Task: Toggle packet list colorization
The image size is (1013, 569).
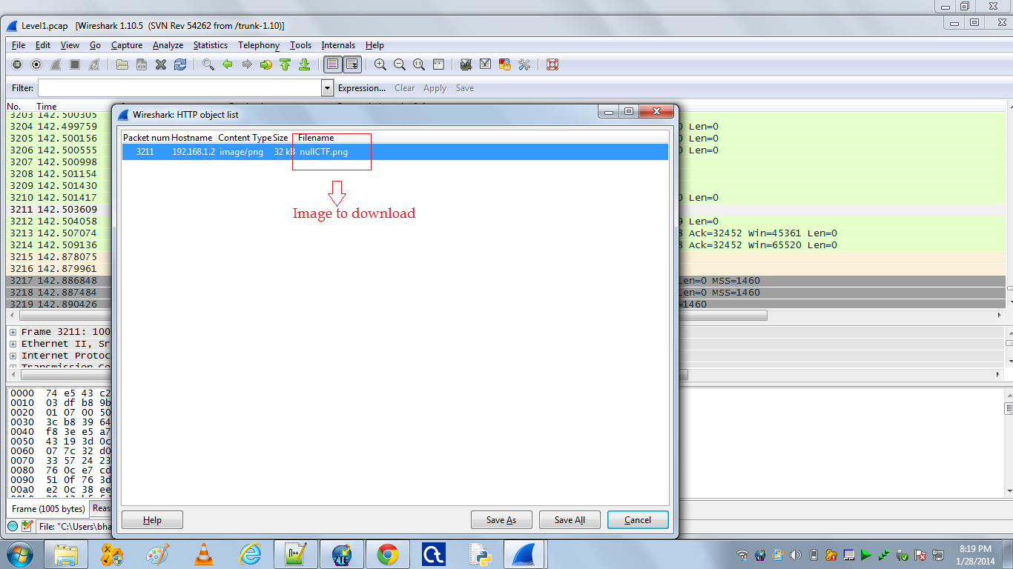Action: pos(333,64)
